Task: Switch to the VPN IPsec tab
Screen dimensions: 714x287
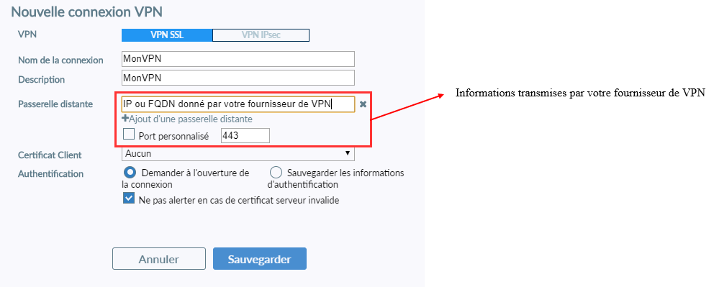Action: click(x=261, y=35)
